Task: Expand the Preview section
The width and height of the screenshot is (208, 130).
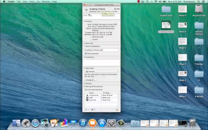Action: 84,84
